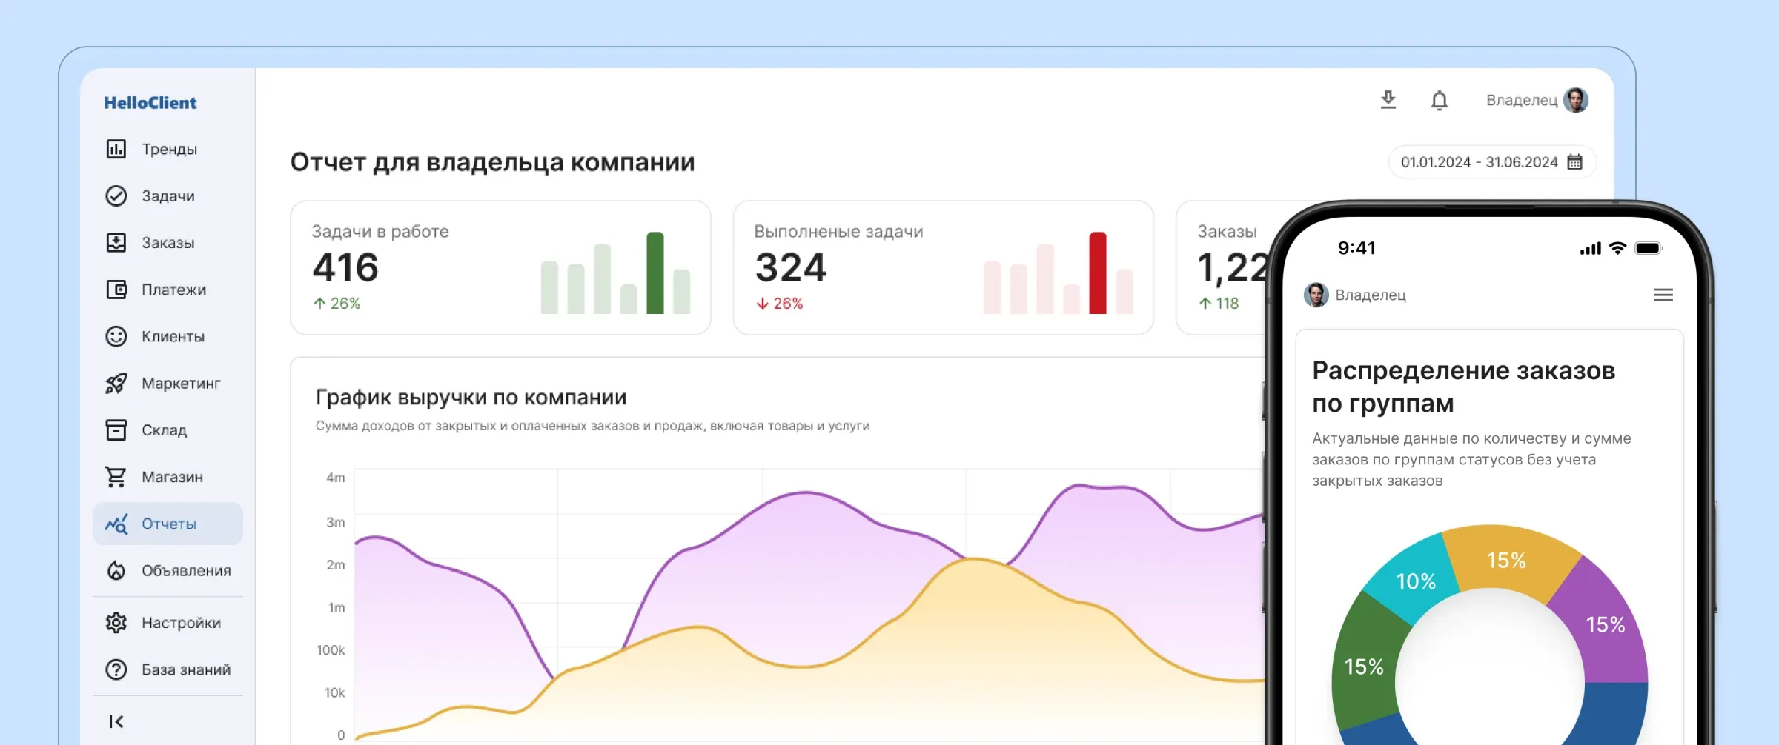Viewport: 1779px width, 745px height.
Task: Select the Маркетинг rocket icon
Action: 116,384
